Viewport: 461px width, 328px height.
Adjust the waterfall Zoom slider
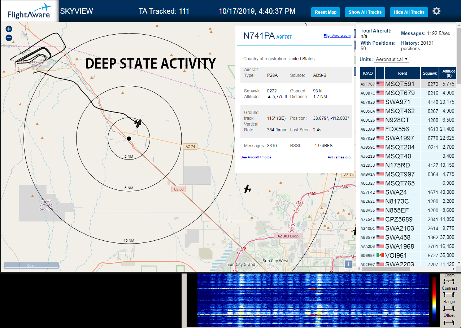click(x=449, y=281)
